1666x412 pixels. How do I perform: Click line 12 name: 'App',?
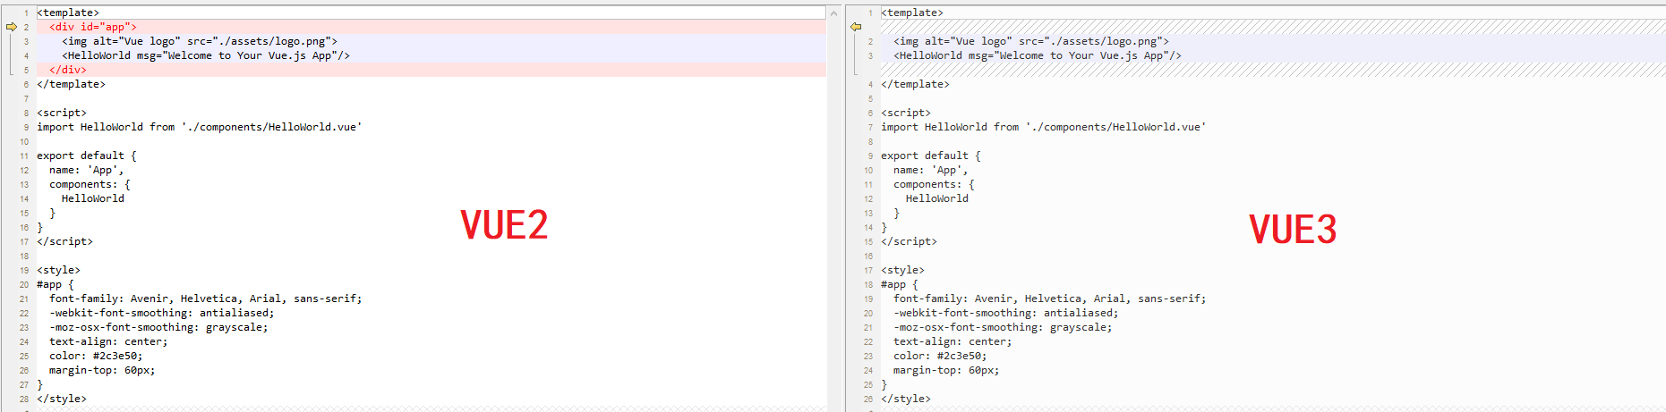(87, 170)
